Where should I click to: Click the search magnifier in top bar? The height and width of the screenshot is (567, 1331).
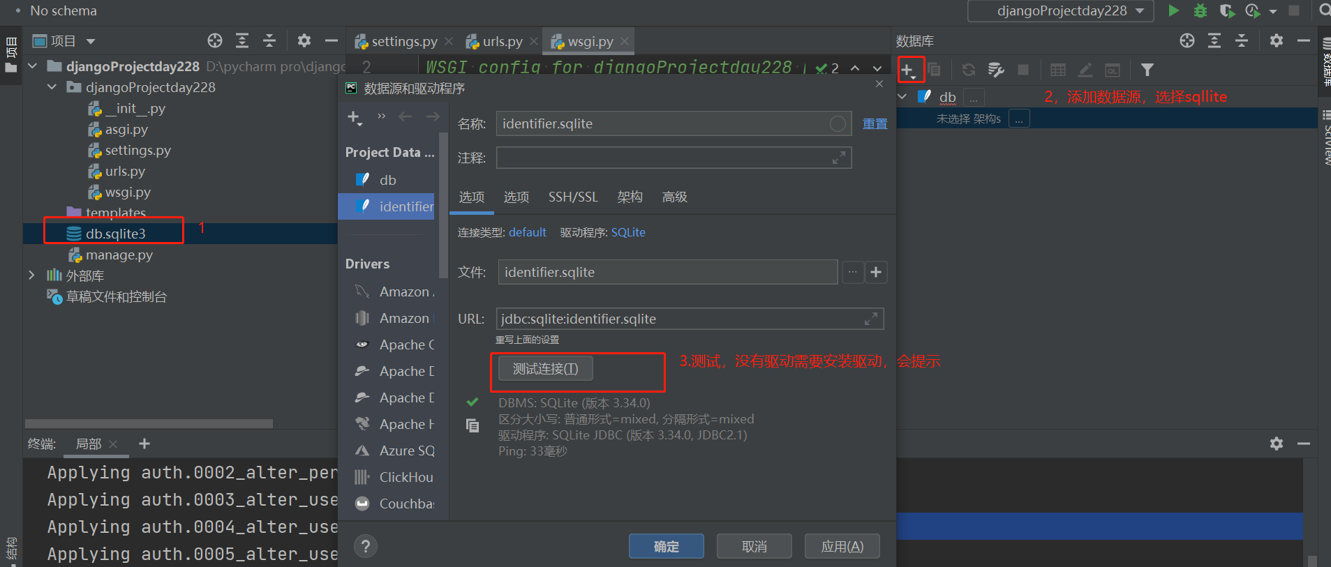coord(1324,10)
